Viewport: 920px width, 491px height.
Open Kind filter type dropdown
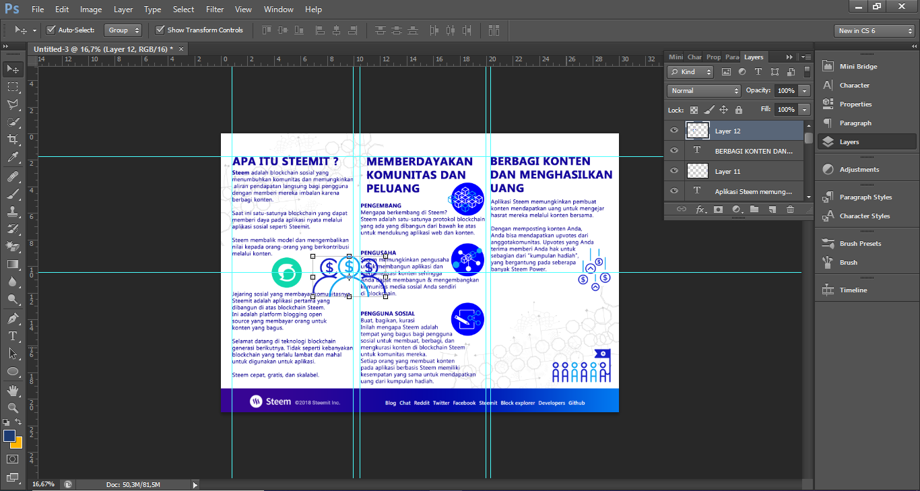(x=691, y=71)
